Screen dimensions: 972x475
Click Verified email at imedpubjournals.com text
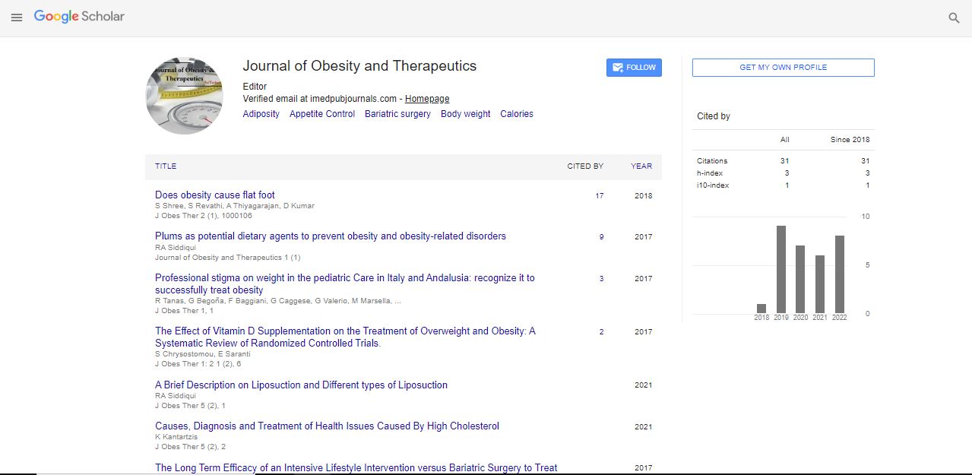[x=320, y=99]
